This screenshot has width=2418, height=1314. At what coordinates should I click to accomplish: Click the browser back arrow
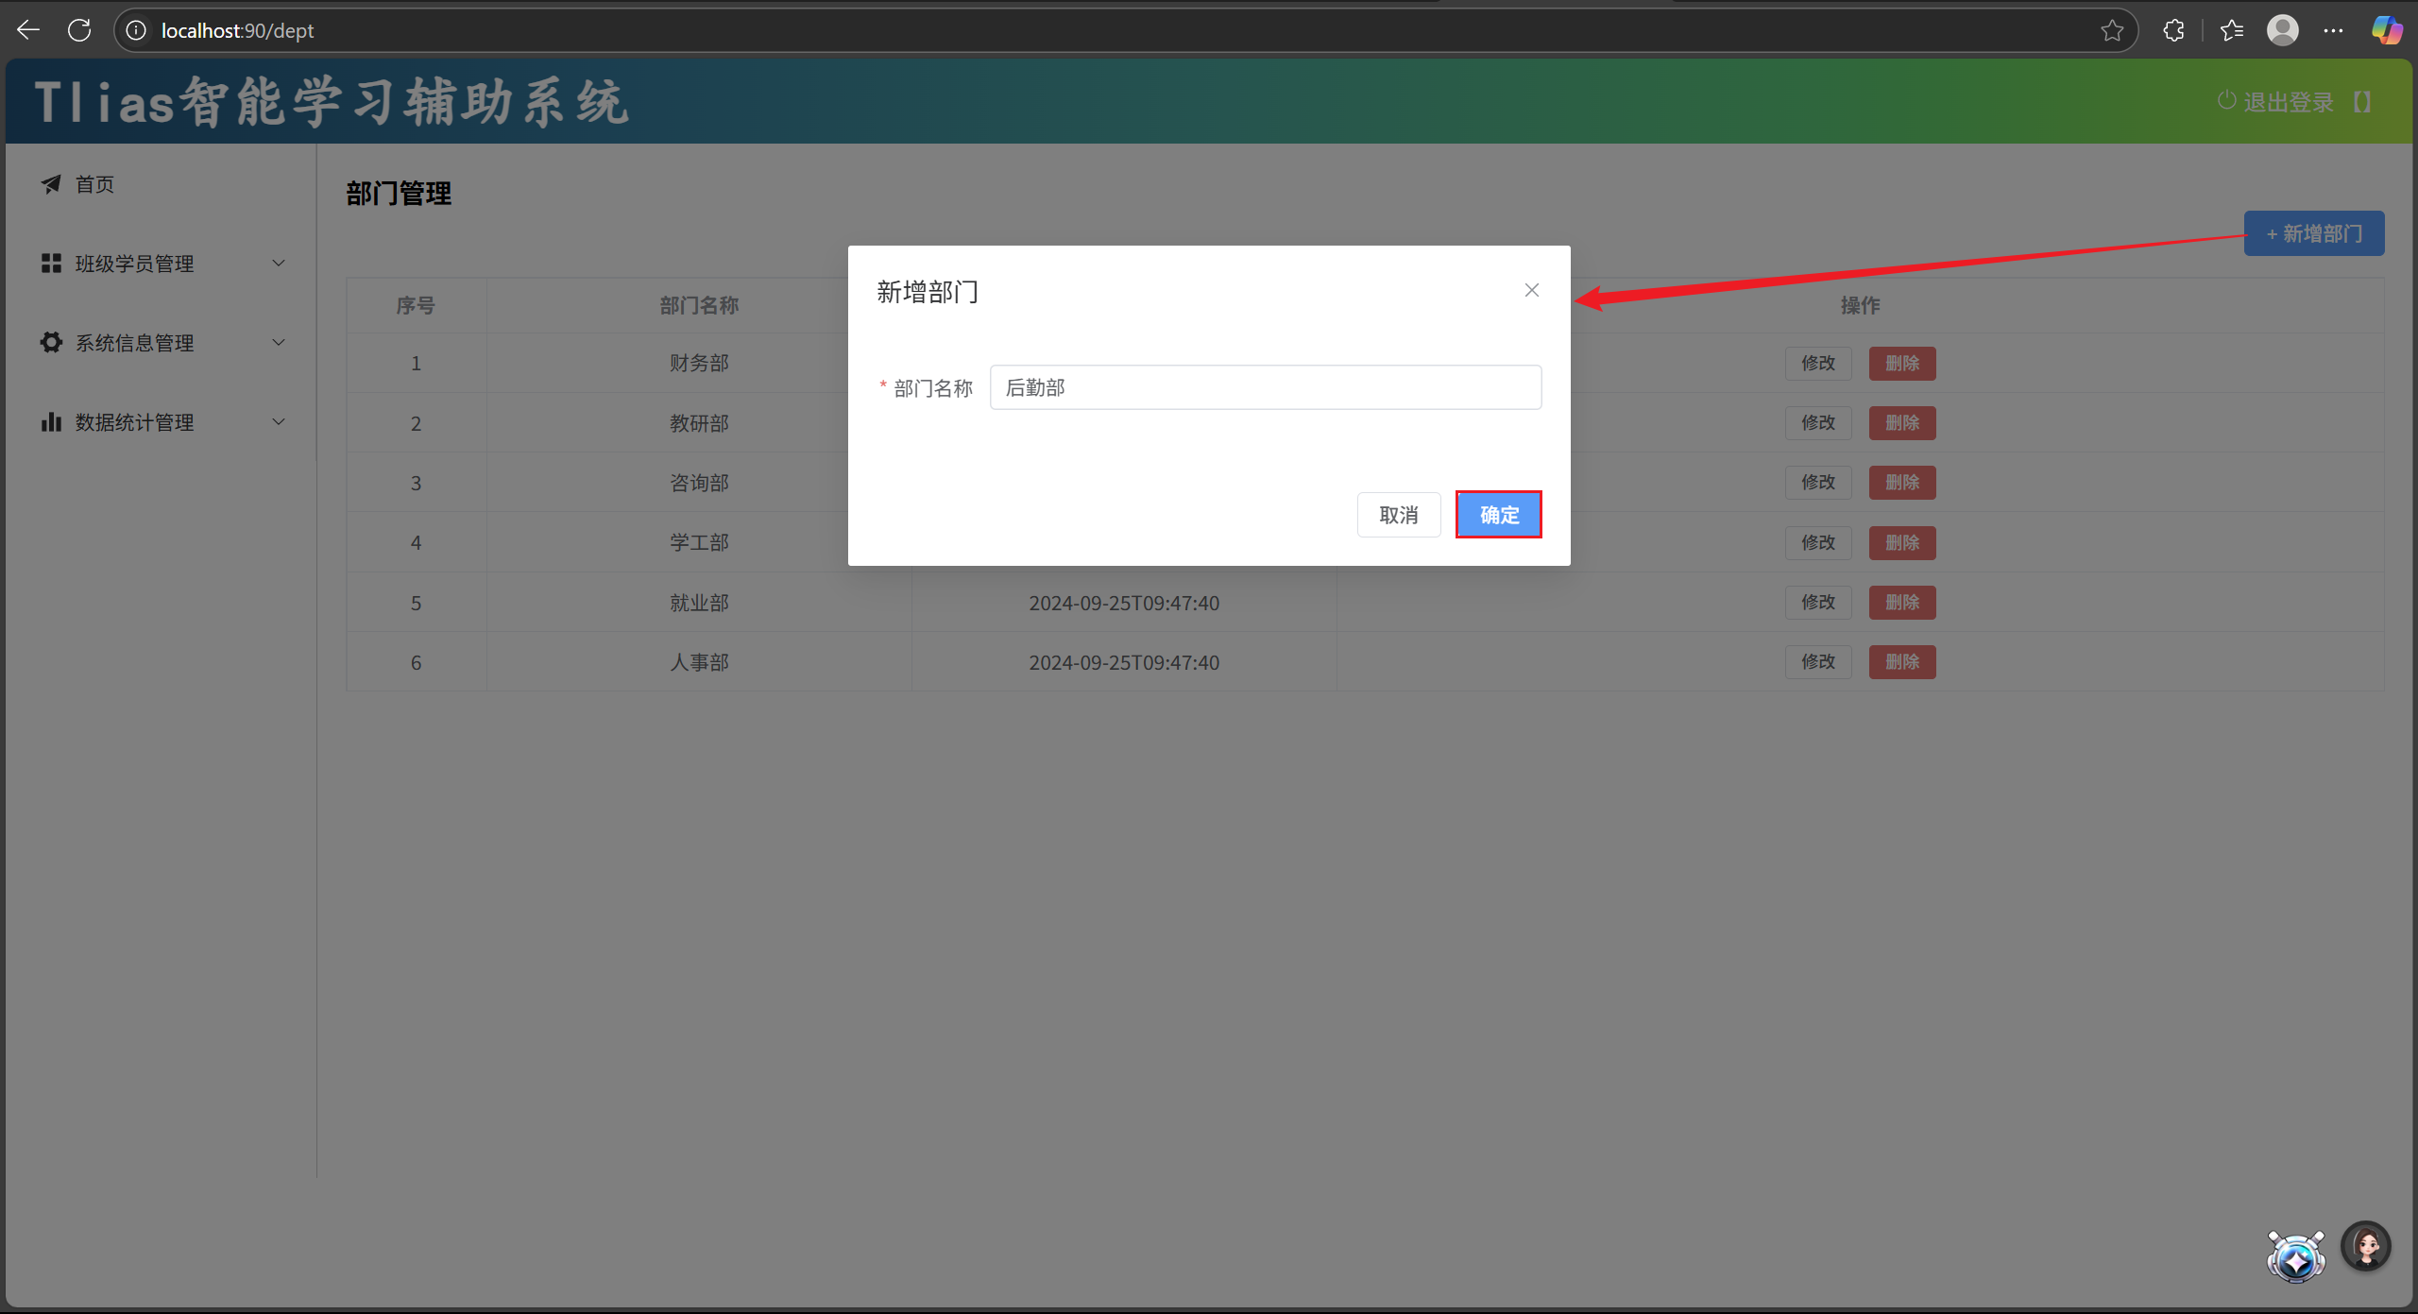pyautogui.click(x=28, y=30)
